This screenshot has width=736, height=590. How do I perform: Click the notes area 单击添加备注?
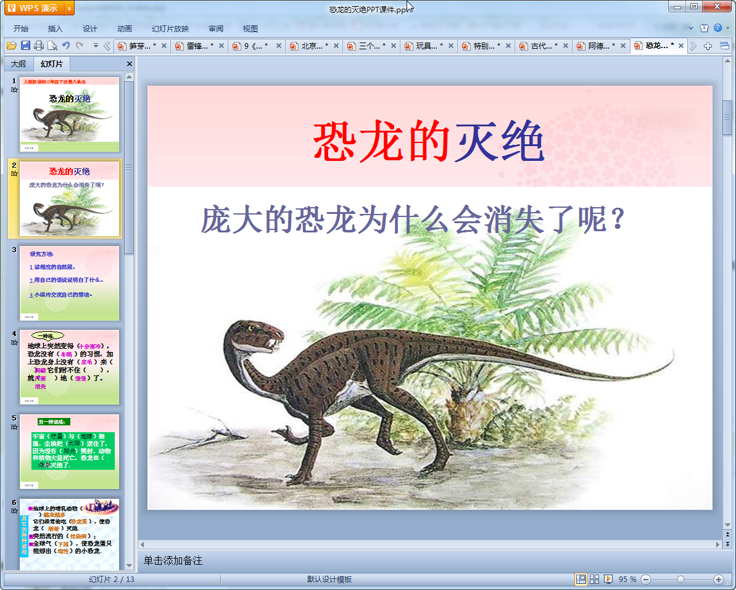173,560
